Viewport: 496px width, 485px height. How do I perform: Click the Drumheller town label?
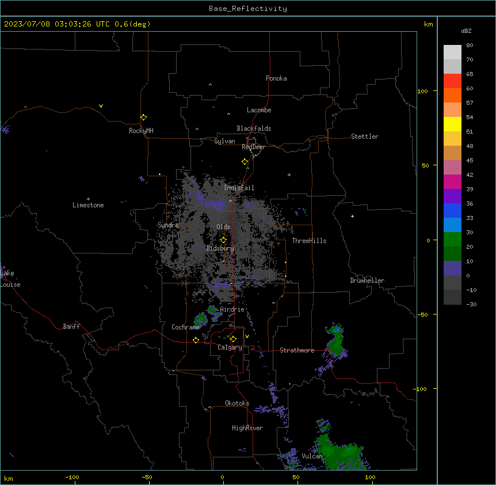click(367, 281)
